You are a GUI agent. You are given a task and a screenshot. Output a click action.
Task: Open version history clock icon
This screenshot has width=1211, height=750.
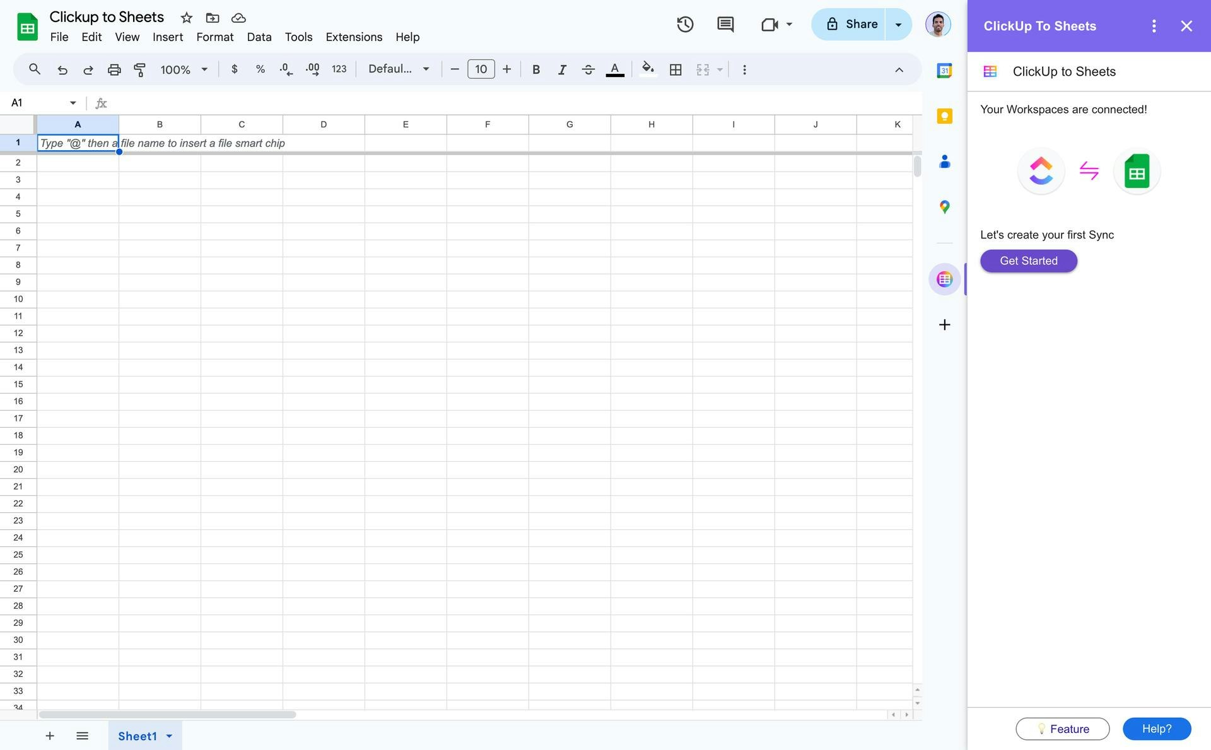[685, 25]
